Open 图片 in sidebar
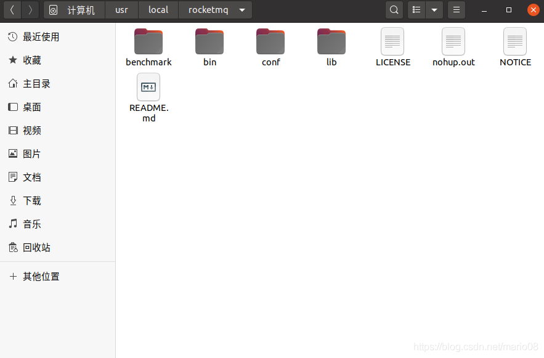The image size is (544, 358). [57, 153]
